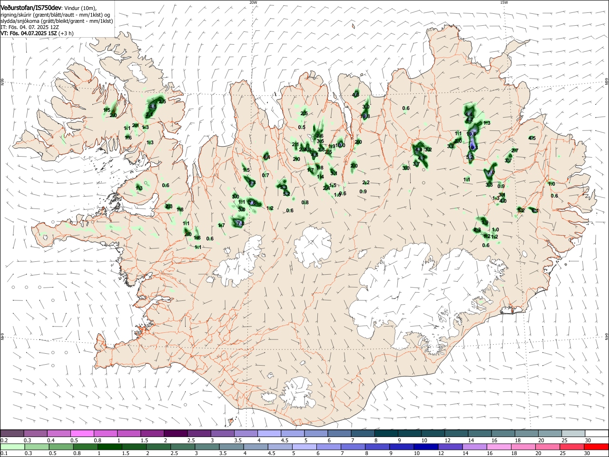The width and height of the screenshot is (609, 457).
Task: Click the precipitation value 2.7 on the map
Action: pos(514,151)
